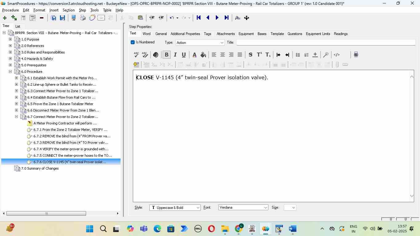
Task: Insert a bulleted list
Action: (x=298, y=55)
